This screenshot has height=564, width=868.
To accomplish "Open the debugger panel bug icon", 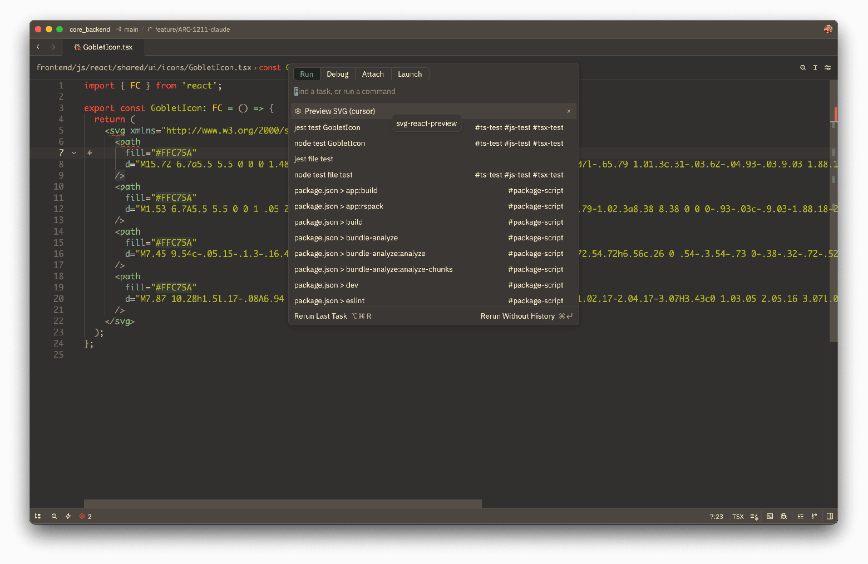I will tap(783, 516).
